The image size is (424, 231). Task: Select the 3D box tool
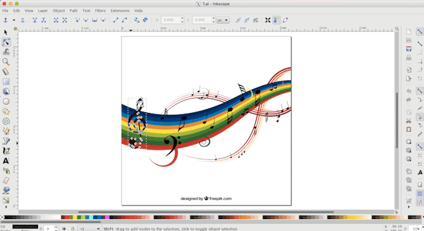click(x=6, y=92)
